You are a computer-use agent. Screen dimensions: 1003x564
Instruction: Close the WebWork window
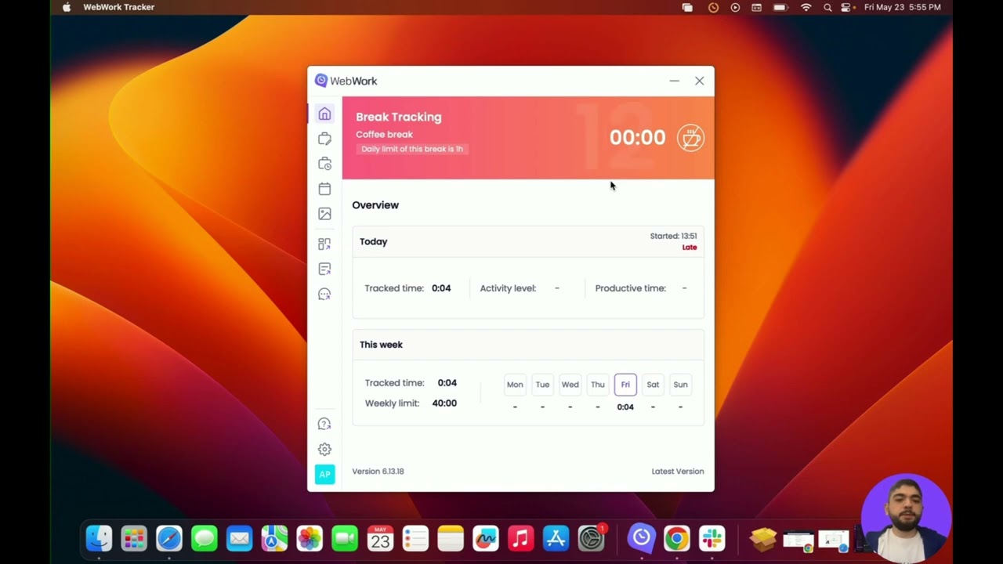point(700,81)
